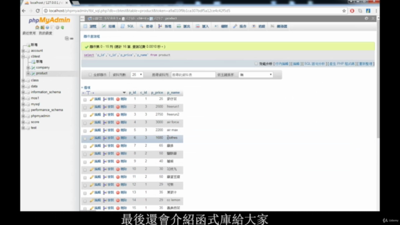
Task: Click the browser reload button
Action: coord(37,11)
